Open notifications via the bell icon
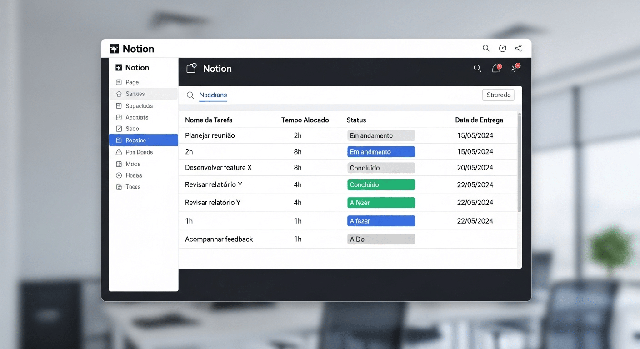The image size is (640, 349). click(496, 68)
